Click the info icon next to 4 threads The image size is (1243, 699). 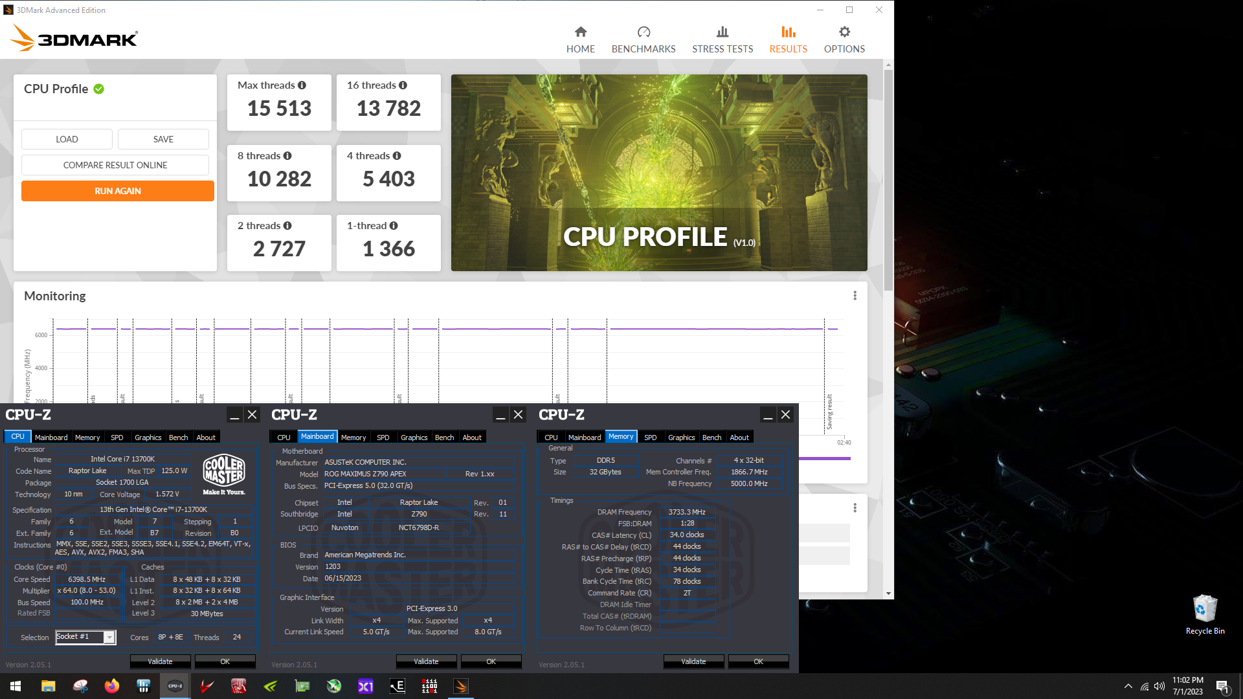[397, 156]
